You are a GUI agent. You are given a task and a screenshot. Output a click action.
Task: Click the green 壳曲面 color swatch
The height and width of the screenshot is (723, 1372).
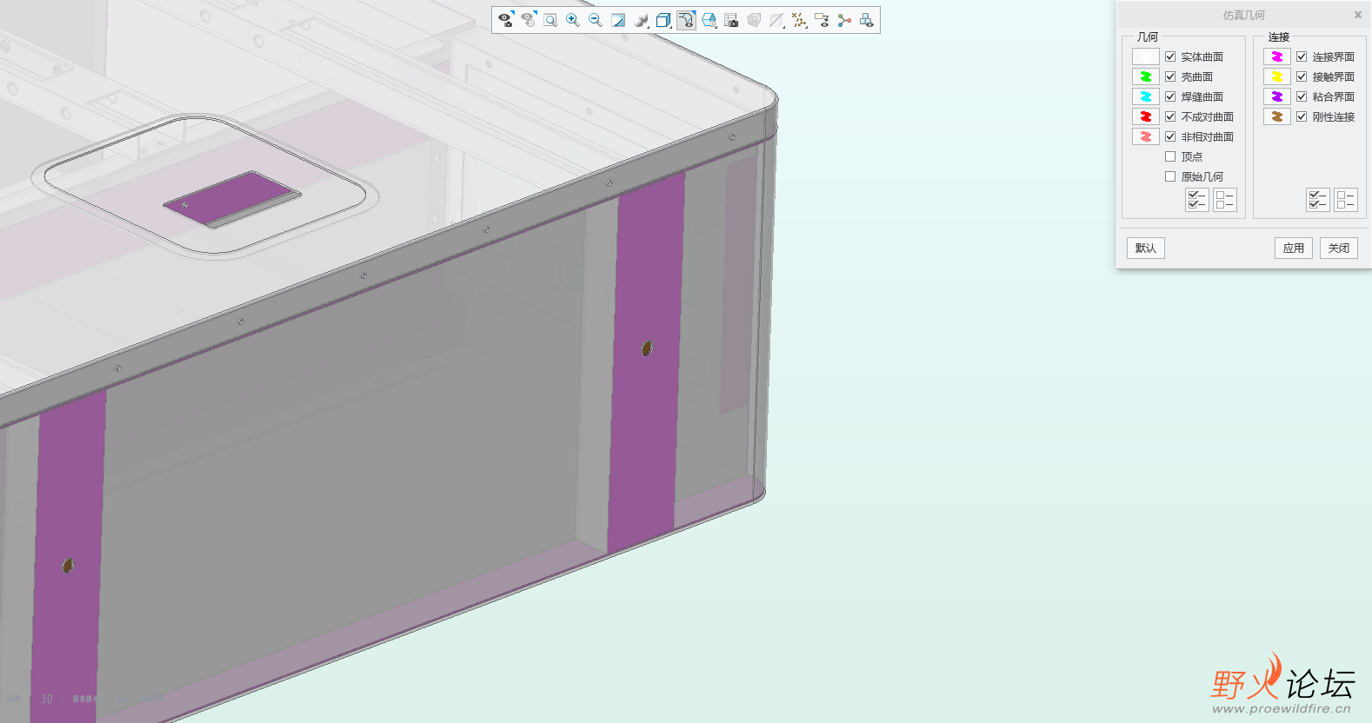tap(1145, 76)
